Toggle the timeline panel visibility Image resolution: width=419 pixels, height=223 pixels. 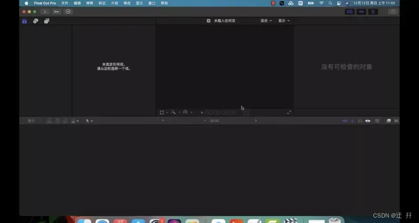click(361, 12)
